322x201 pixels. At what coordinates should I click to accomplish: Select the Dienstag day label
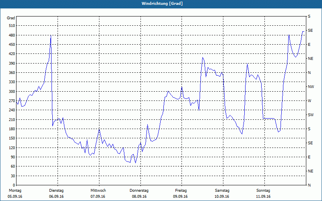pos(56,191)
